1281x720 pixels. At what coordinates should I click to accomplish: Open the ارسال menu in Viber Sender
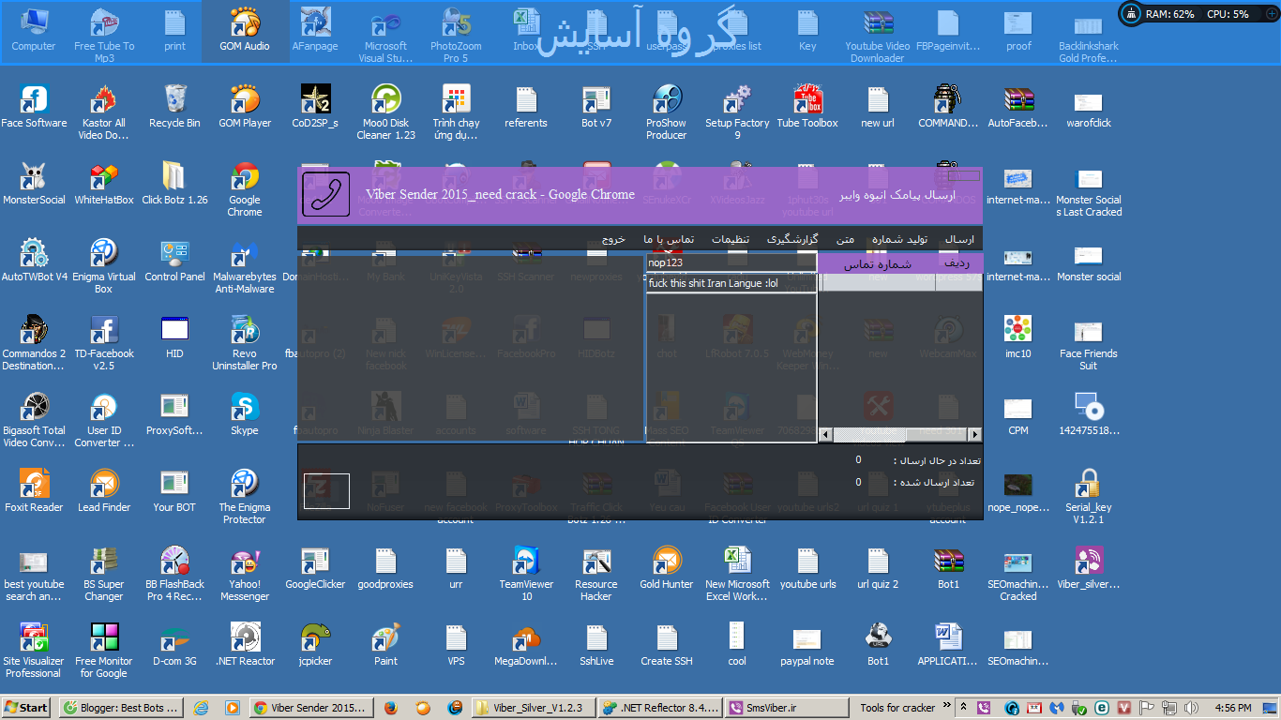tap(959, 239)
